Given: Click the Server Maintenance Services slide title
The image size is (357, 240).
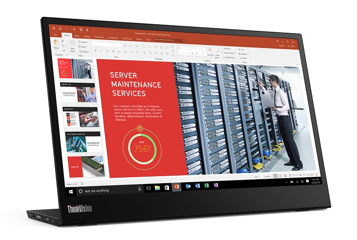Looking at the screenshot, I should pyautogui.click(x=136, y=84).
